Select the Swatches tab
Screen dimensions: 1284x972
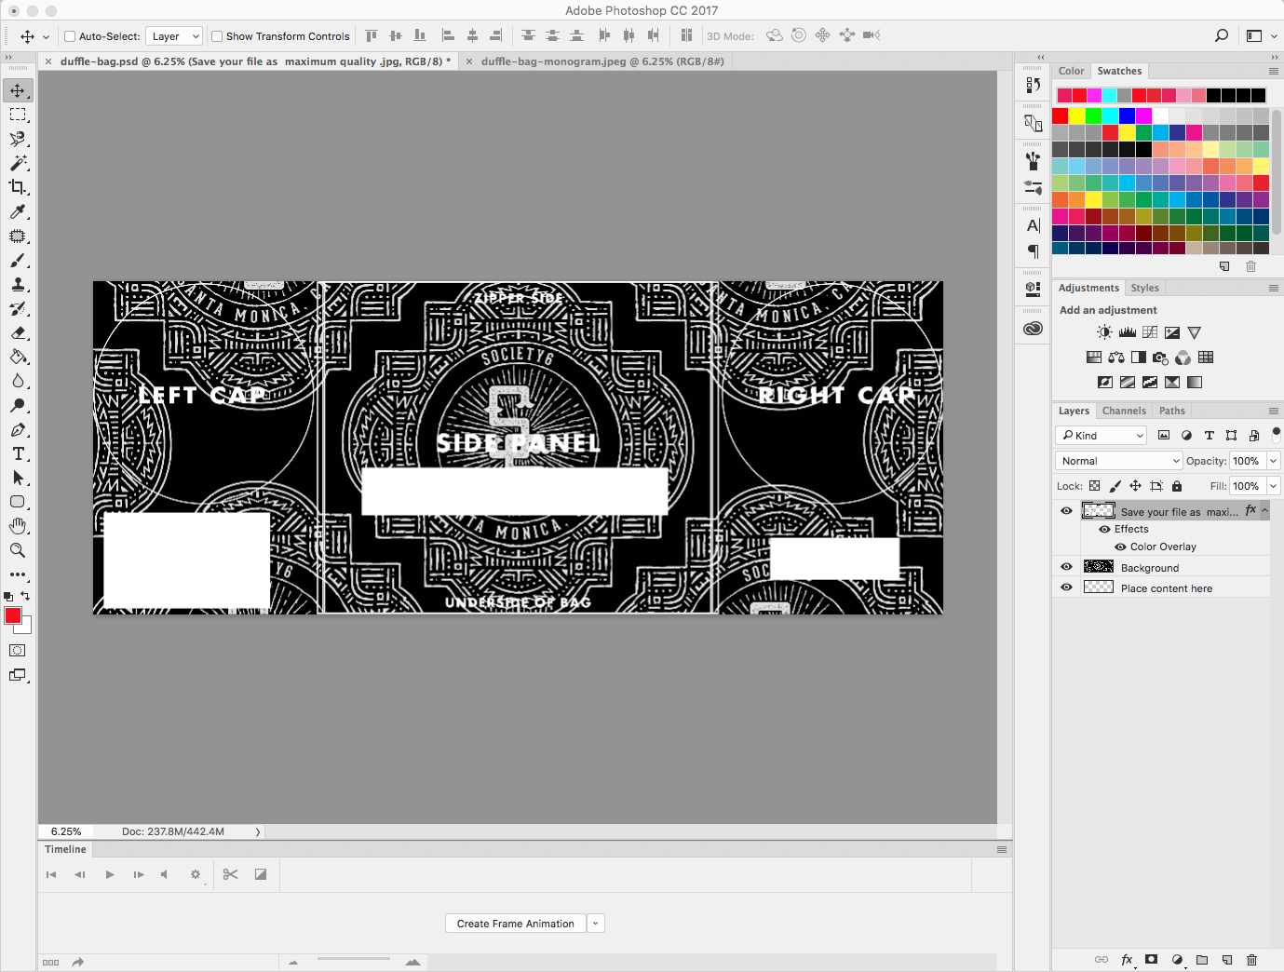[x=1119, y=71]
